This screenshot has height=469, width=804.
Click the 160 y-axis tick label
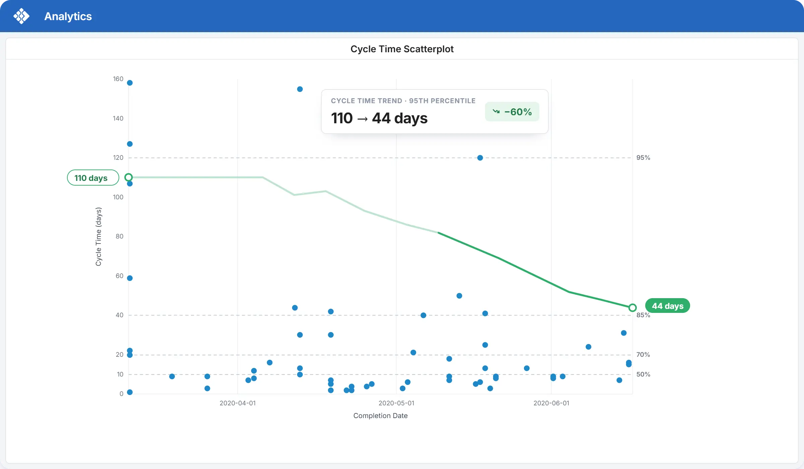pyautogui.click(x=118, y=79)
